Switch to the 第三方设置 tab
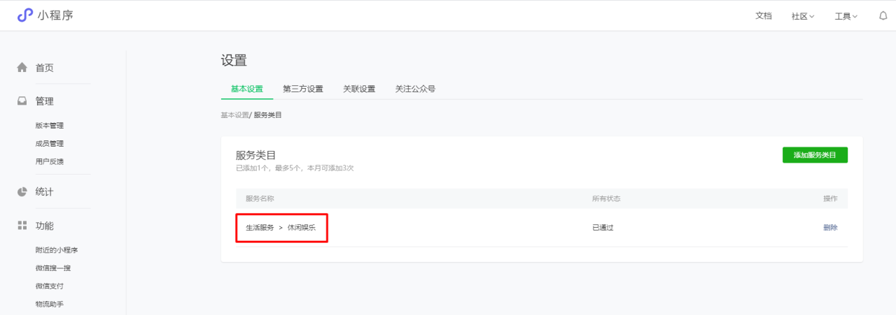896x315 pixels. [303, 89]
